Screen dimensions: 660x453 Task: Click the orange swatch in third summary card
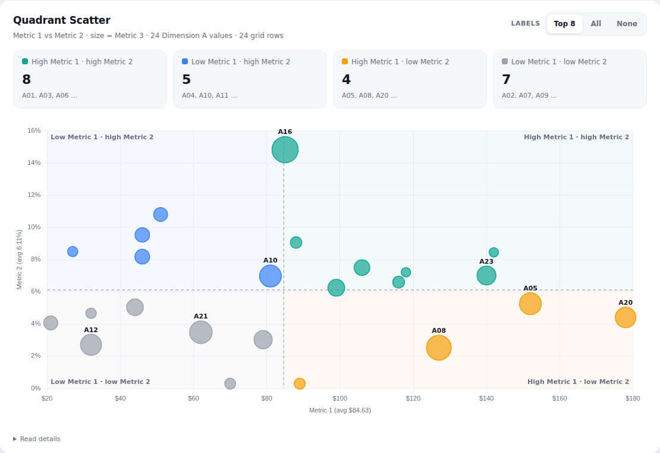click(x=345, y=61)
